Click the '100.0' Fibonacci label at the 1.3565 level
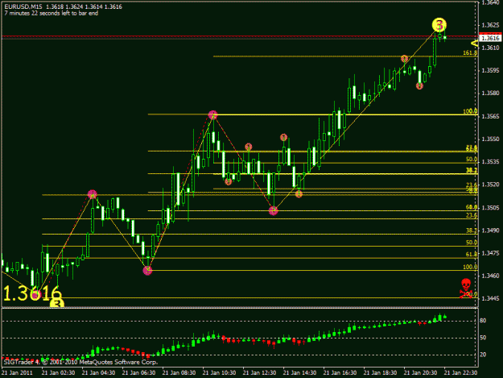This screenshot has width=503, height=378. [470, 111]
